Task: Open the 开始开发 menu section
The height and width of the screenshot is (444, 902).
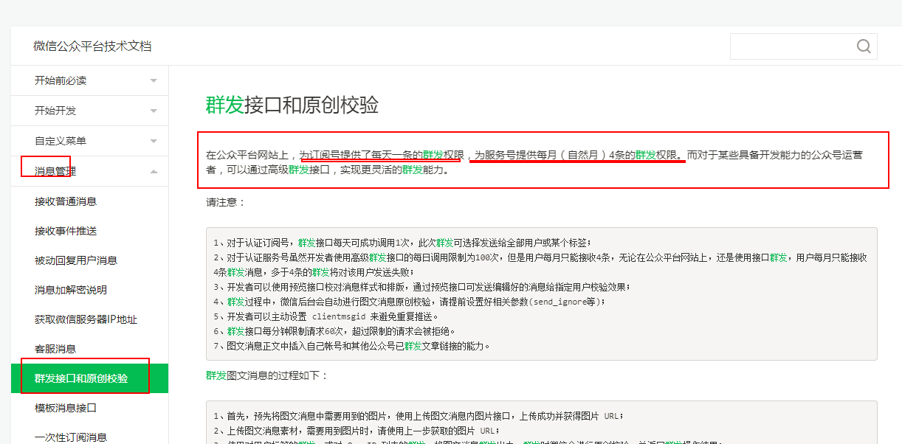Action: 55,111
